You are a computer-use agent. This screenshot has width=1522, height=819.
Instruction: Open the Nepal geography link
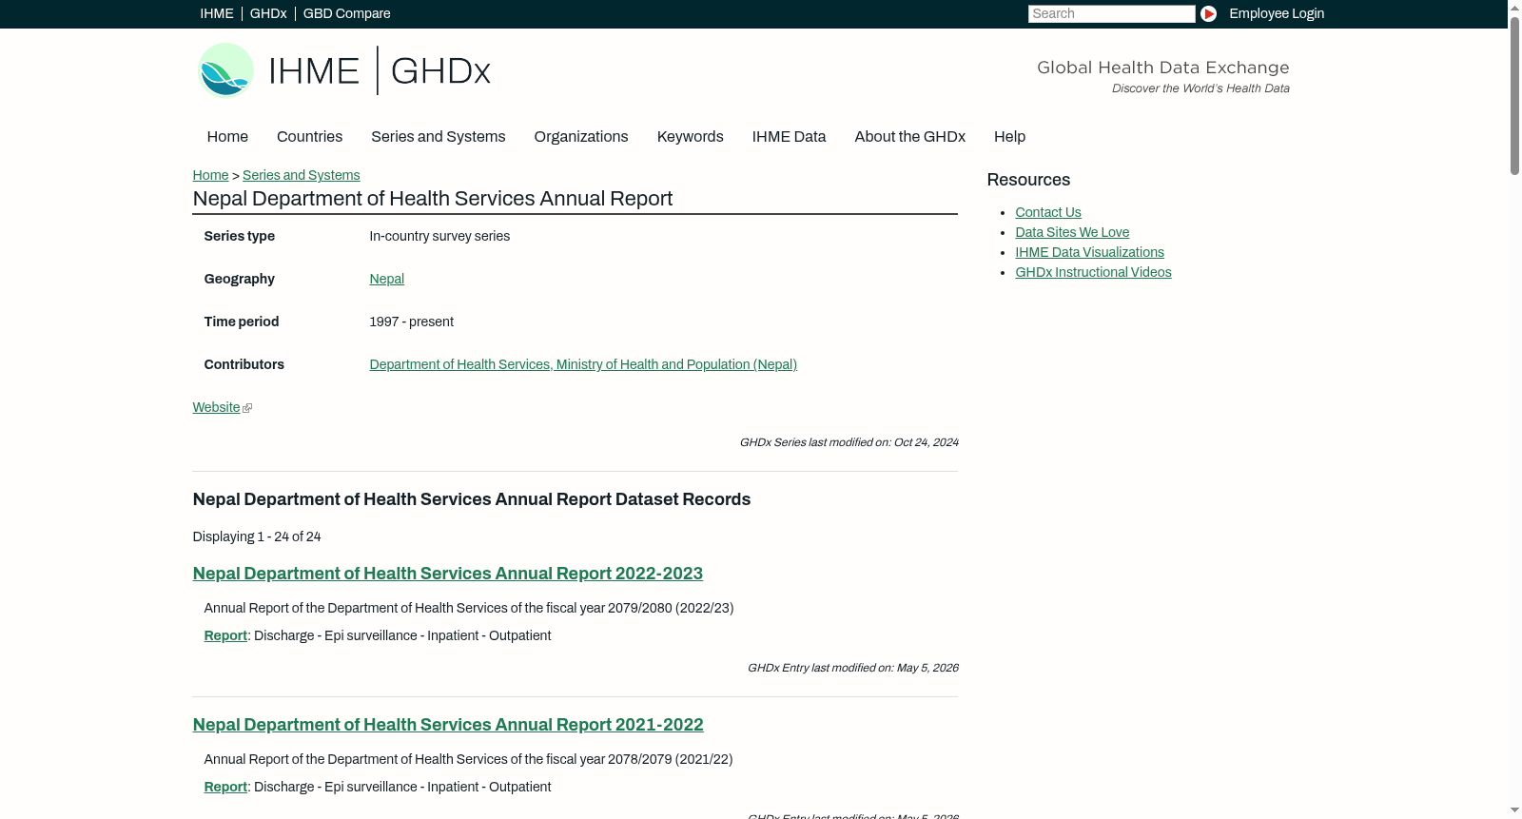click(387, 279)
